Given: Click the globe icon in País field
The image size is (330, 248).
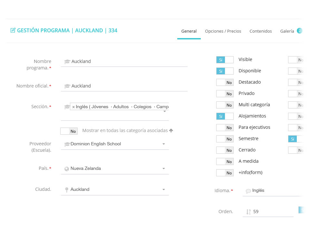Looking at the screenshot, I should 67,169.
